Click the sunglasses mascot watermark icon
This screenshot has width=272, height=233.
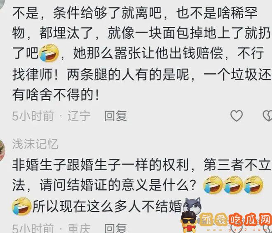(189, 221)
